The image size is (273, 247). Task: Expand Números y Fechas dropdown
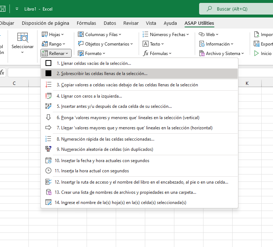pyautogui.click(x=166, y=35)
